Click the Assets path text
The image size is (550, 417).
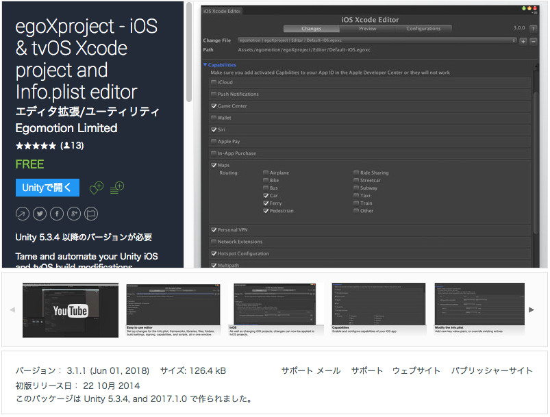(304, 50)
